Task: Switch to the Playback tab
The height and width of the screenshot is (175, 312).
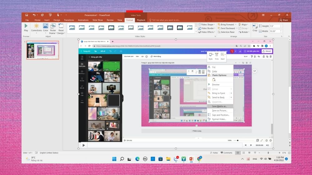Action: coord(141,20)
